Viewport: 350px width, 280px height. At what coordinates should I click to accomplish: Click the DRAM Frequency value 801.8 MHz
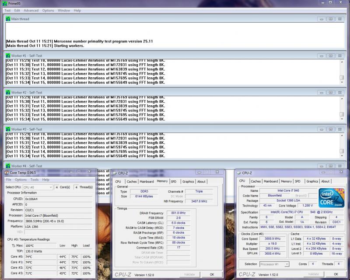point(178,213)
